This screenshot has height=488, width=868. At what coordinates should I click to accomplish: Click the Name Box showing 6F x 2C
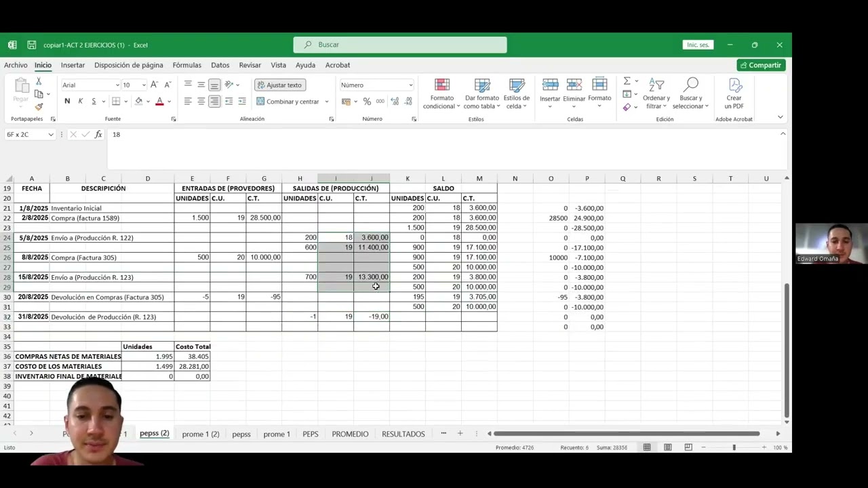30,134
